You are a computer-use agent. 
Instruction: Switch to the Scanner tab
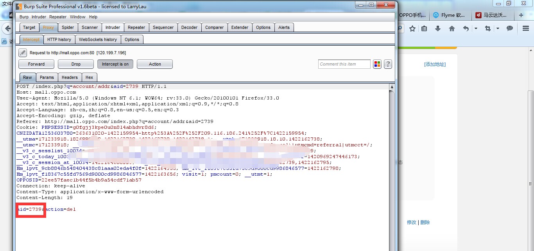pyautogui.click(x=90, y=27)
